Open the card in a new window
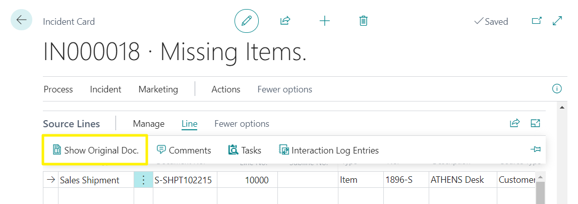 [x=537, y=21]
